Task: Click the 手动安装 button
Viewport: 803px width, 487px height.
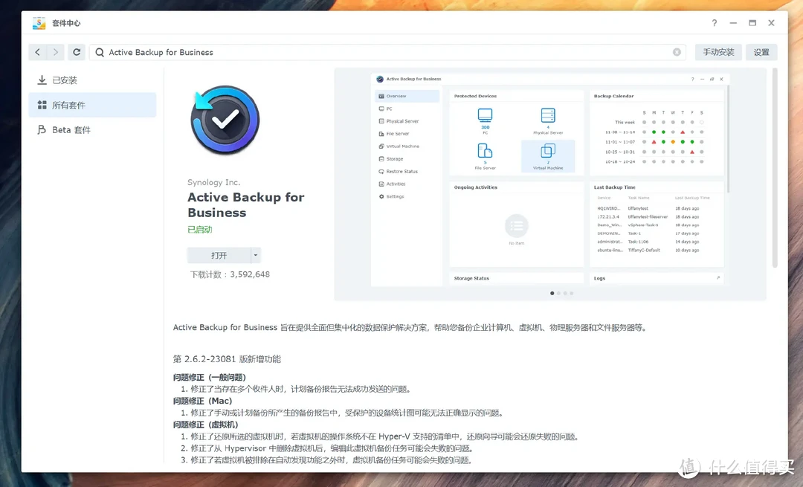Action: pyautogui.click(x=718, y=52)
